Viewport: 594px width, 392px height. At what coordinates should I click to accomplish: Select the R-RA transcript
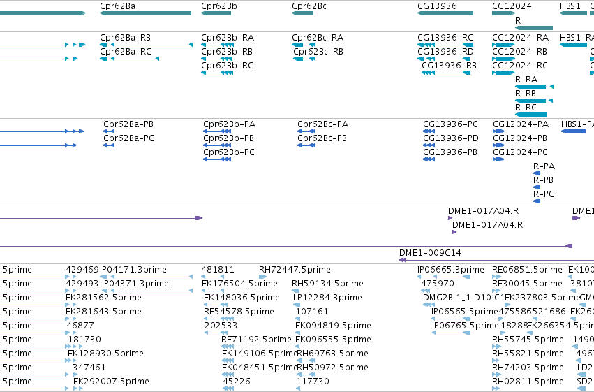pos(534,87)
